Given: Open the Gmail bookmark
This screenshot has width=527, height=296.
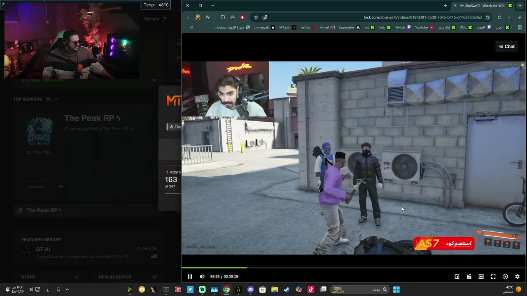Looking at the screenshot, I should point(327,28).
